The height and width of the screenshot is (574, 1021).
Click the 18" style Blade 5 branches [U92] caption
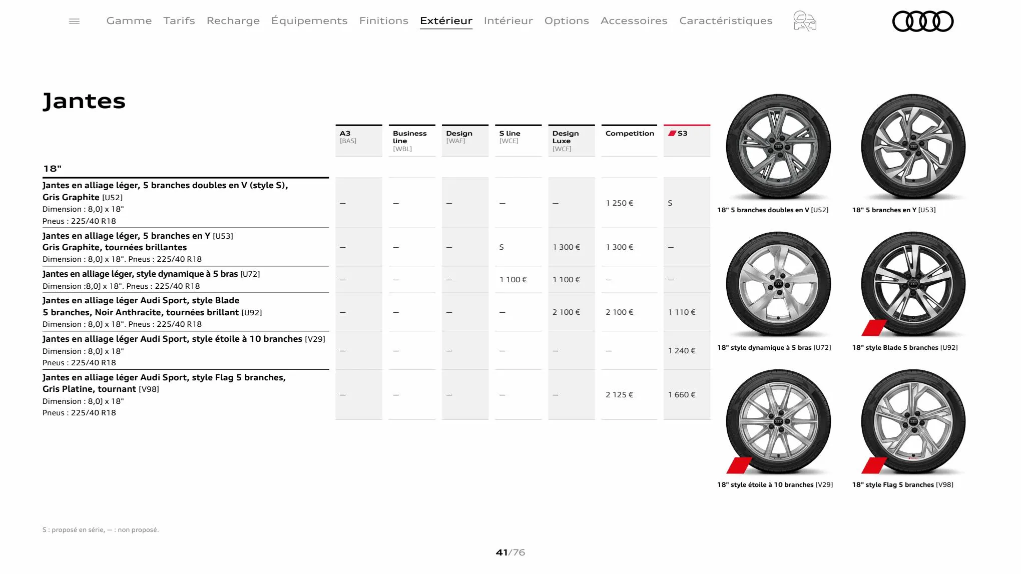(x=905, y=348)
